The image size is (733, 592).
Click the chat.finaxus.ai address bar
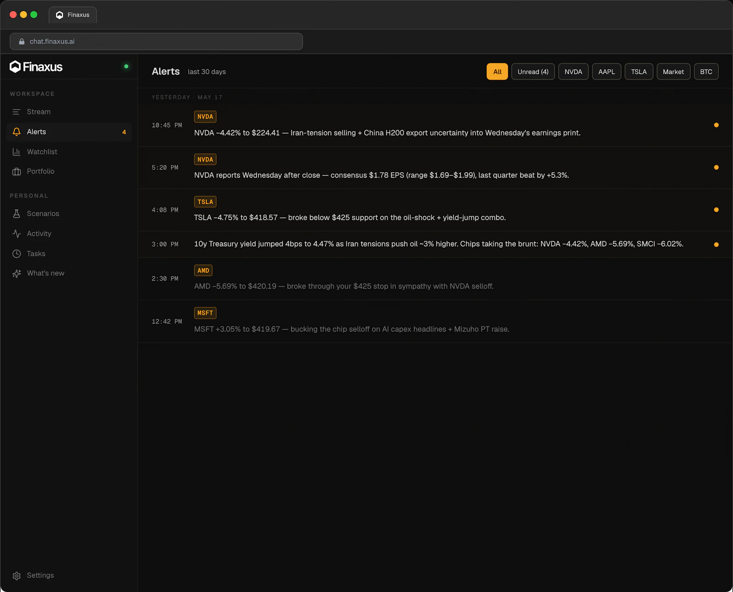click(x=156, y=41)
